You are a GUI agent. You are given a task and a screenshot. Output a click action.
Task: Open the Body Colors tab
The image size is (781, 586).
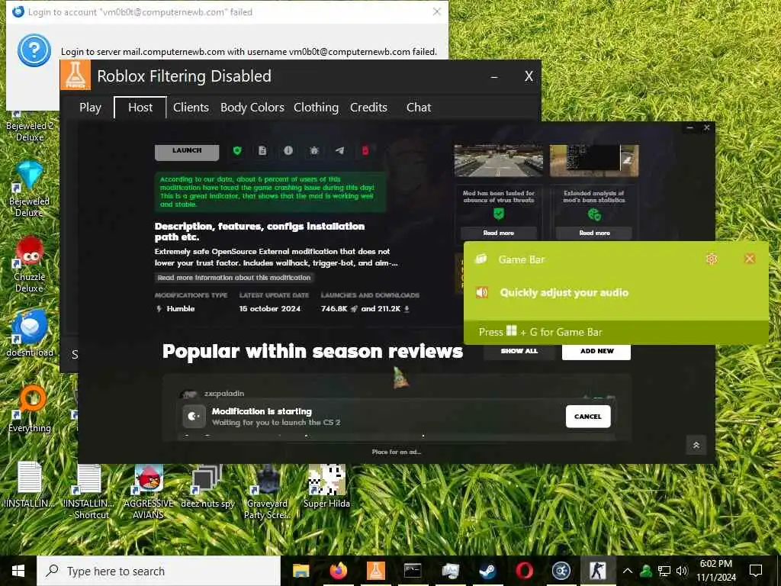tap(252, 107)
